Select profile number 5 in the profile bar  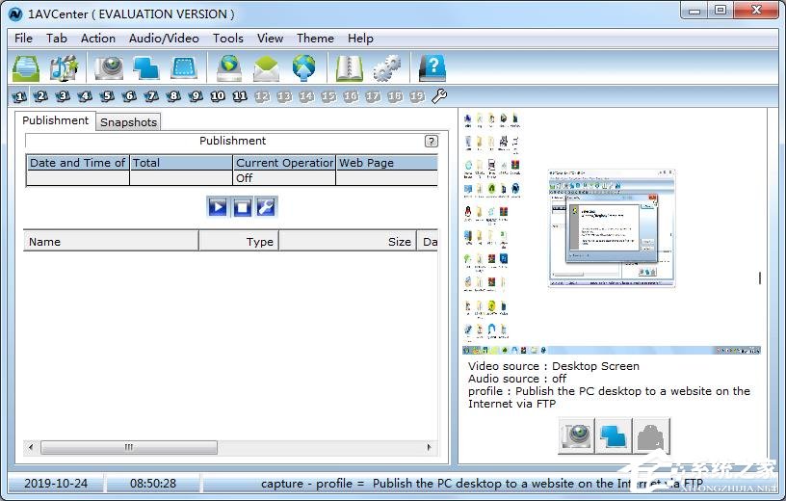click(107, 96)
